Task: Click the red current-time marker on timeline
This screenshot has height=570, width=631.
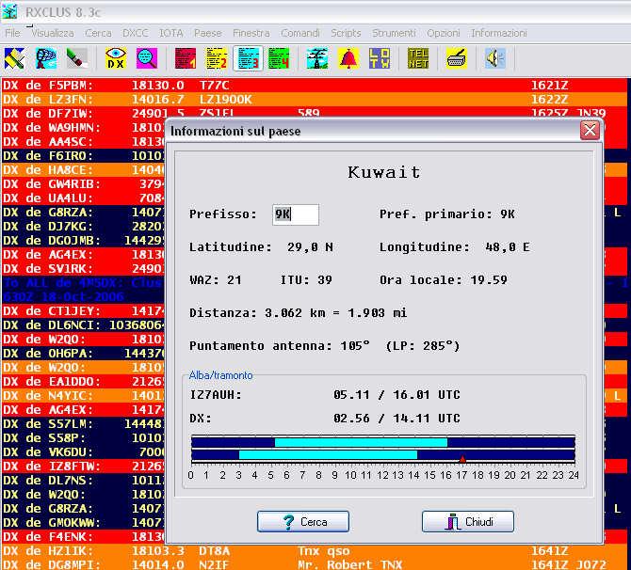Action: (x=462, y=459)
